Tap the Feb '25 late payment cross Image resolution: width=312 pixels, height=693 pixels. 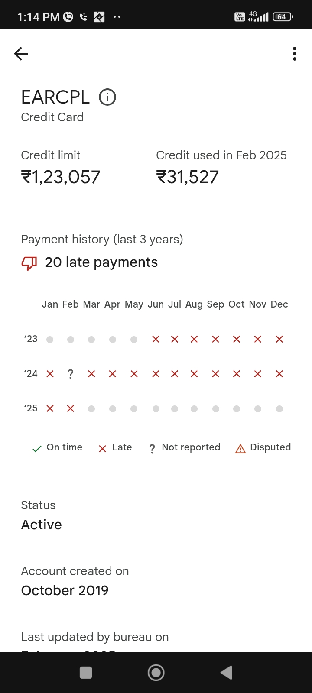pyautogui.click(x=71, y=408)
